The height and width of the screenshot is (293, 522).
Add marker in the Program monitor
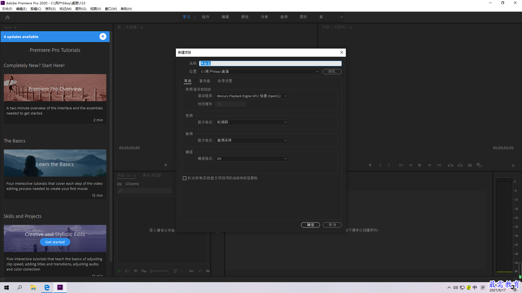pos(370,165)
